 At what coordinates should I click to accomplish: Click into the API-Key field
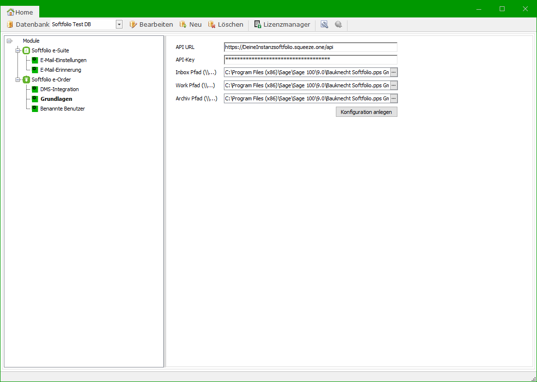[310, 60]
